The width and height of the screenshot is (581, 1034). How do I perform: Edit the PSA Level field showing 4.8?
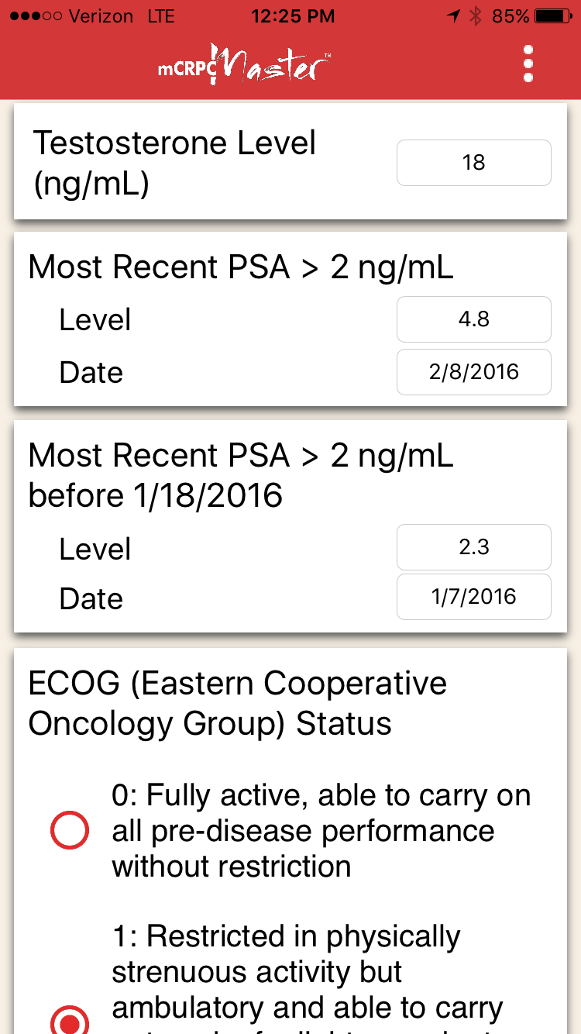click(x=473, y=319)
